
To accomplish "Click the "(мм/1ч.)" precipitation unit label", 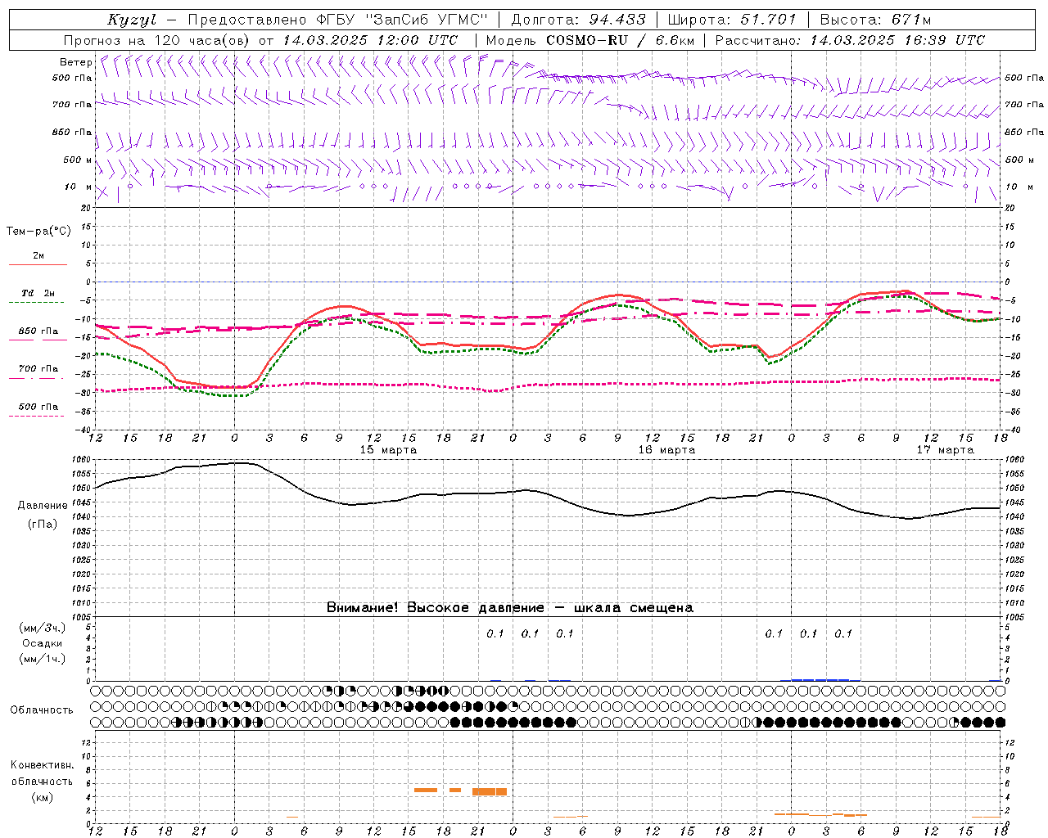I will [43, 659].
